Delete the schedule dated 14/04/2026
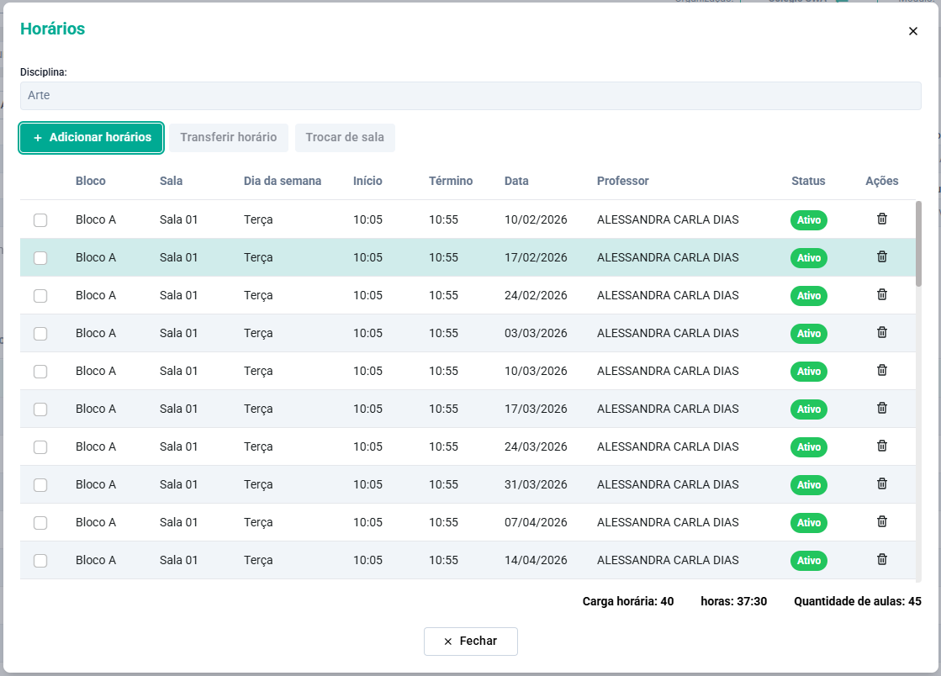The image size is (941, 676). click(x=881, y=559)
